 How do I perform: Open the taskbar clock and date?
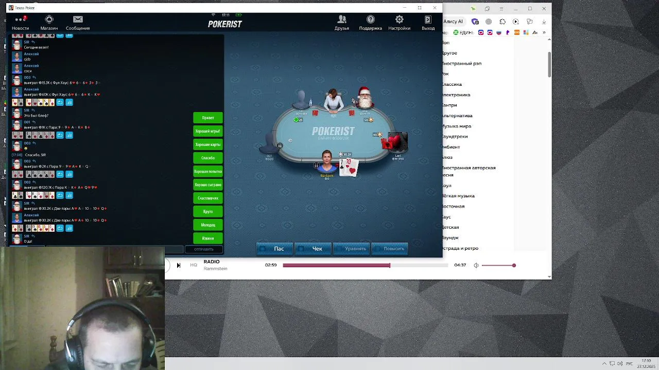click(646, 364)
